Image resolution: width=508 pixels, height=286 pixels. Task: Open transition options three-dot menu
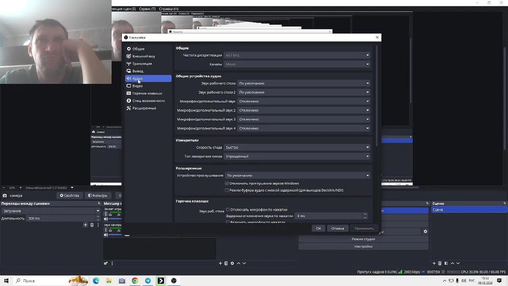coord(98,225)
